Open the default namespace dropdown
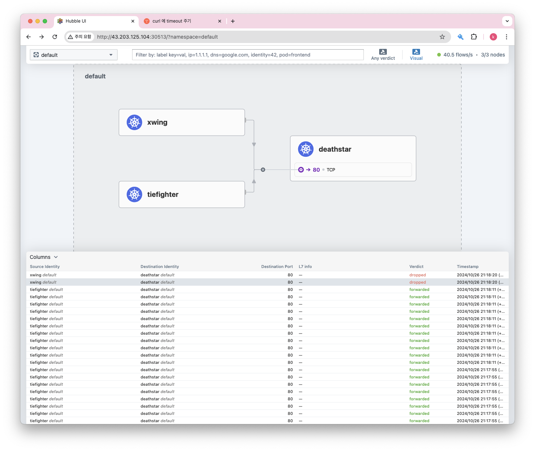This screenshot has height=451, width=535. coord(74,55)
